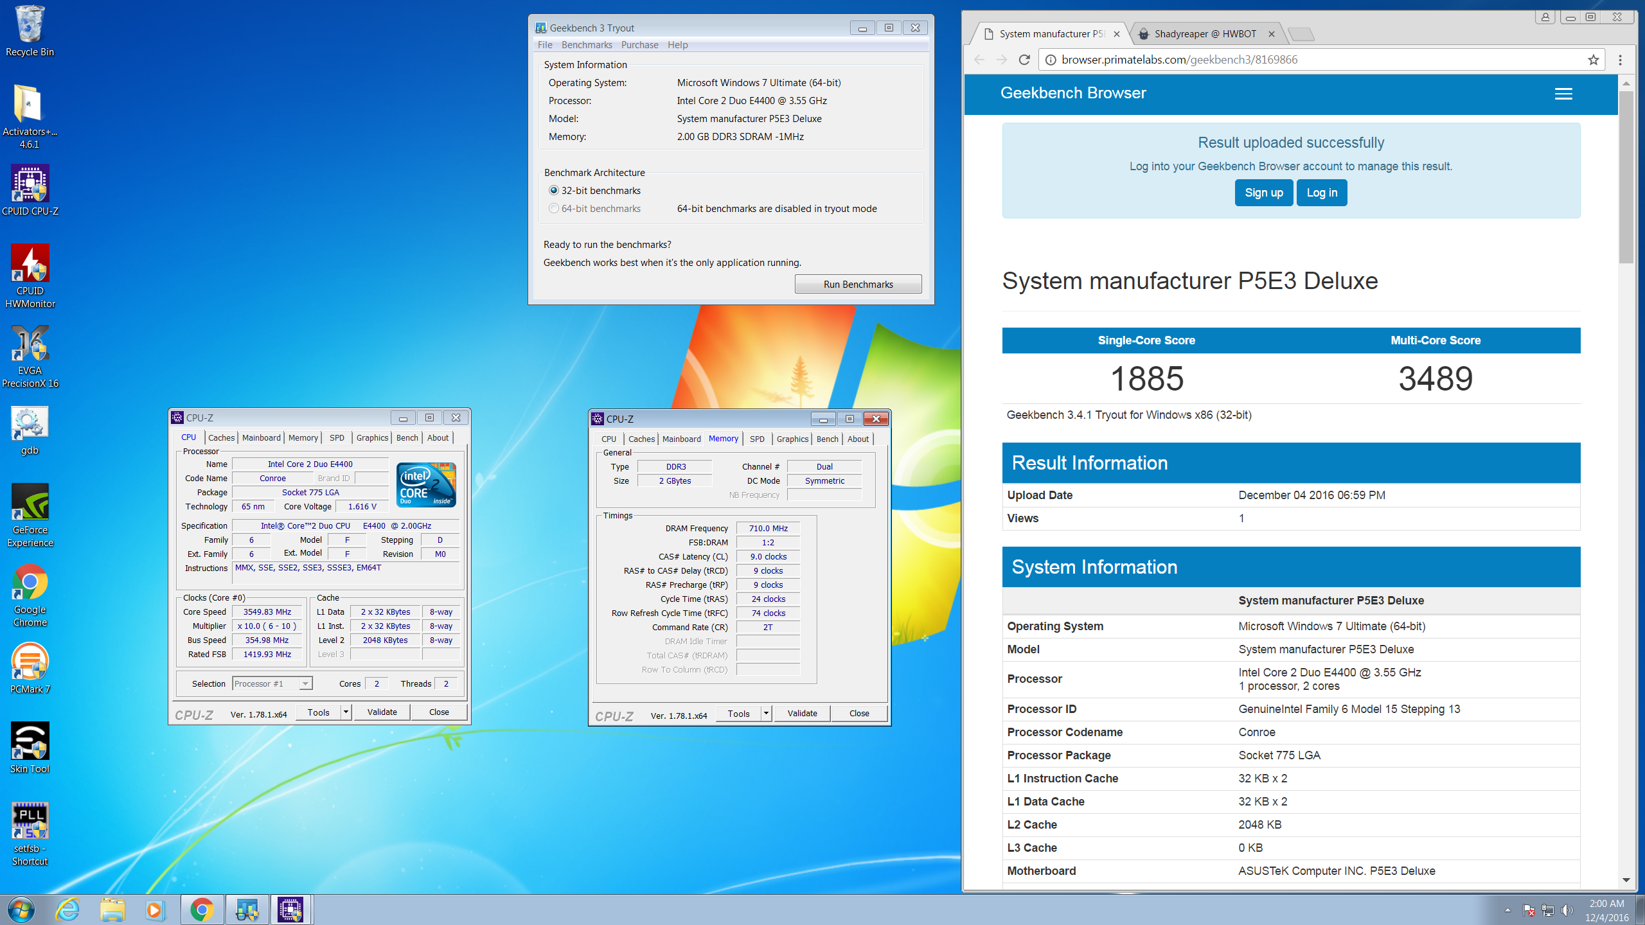Click the Run Benchmarks button
This screenshot has width=1645, height=925.
click(858, 284)
